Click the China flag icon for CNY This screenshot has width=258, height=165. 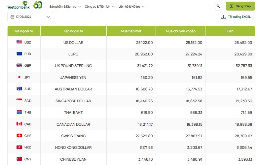[19, 159]
